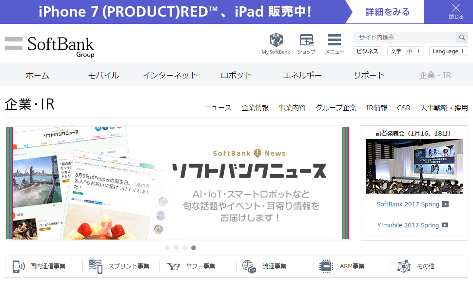Click video icon beside SoftBank 2017 Spring

click(x=445, y=204)
